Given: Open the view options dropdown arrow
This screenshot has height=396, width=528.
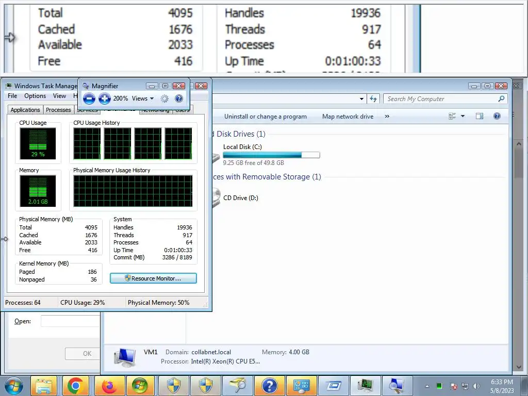Looking at the screenshot, I should tap(463, 116).
